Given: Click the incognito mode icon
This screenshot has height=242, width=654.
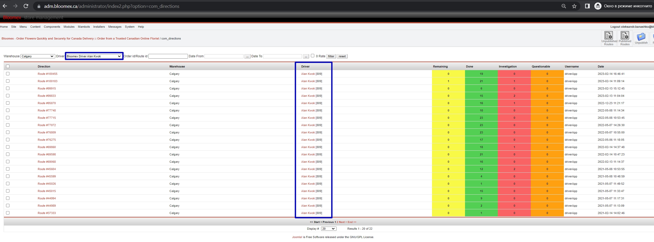Looking at the screenshot, I should (x=598, y=6).
